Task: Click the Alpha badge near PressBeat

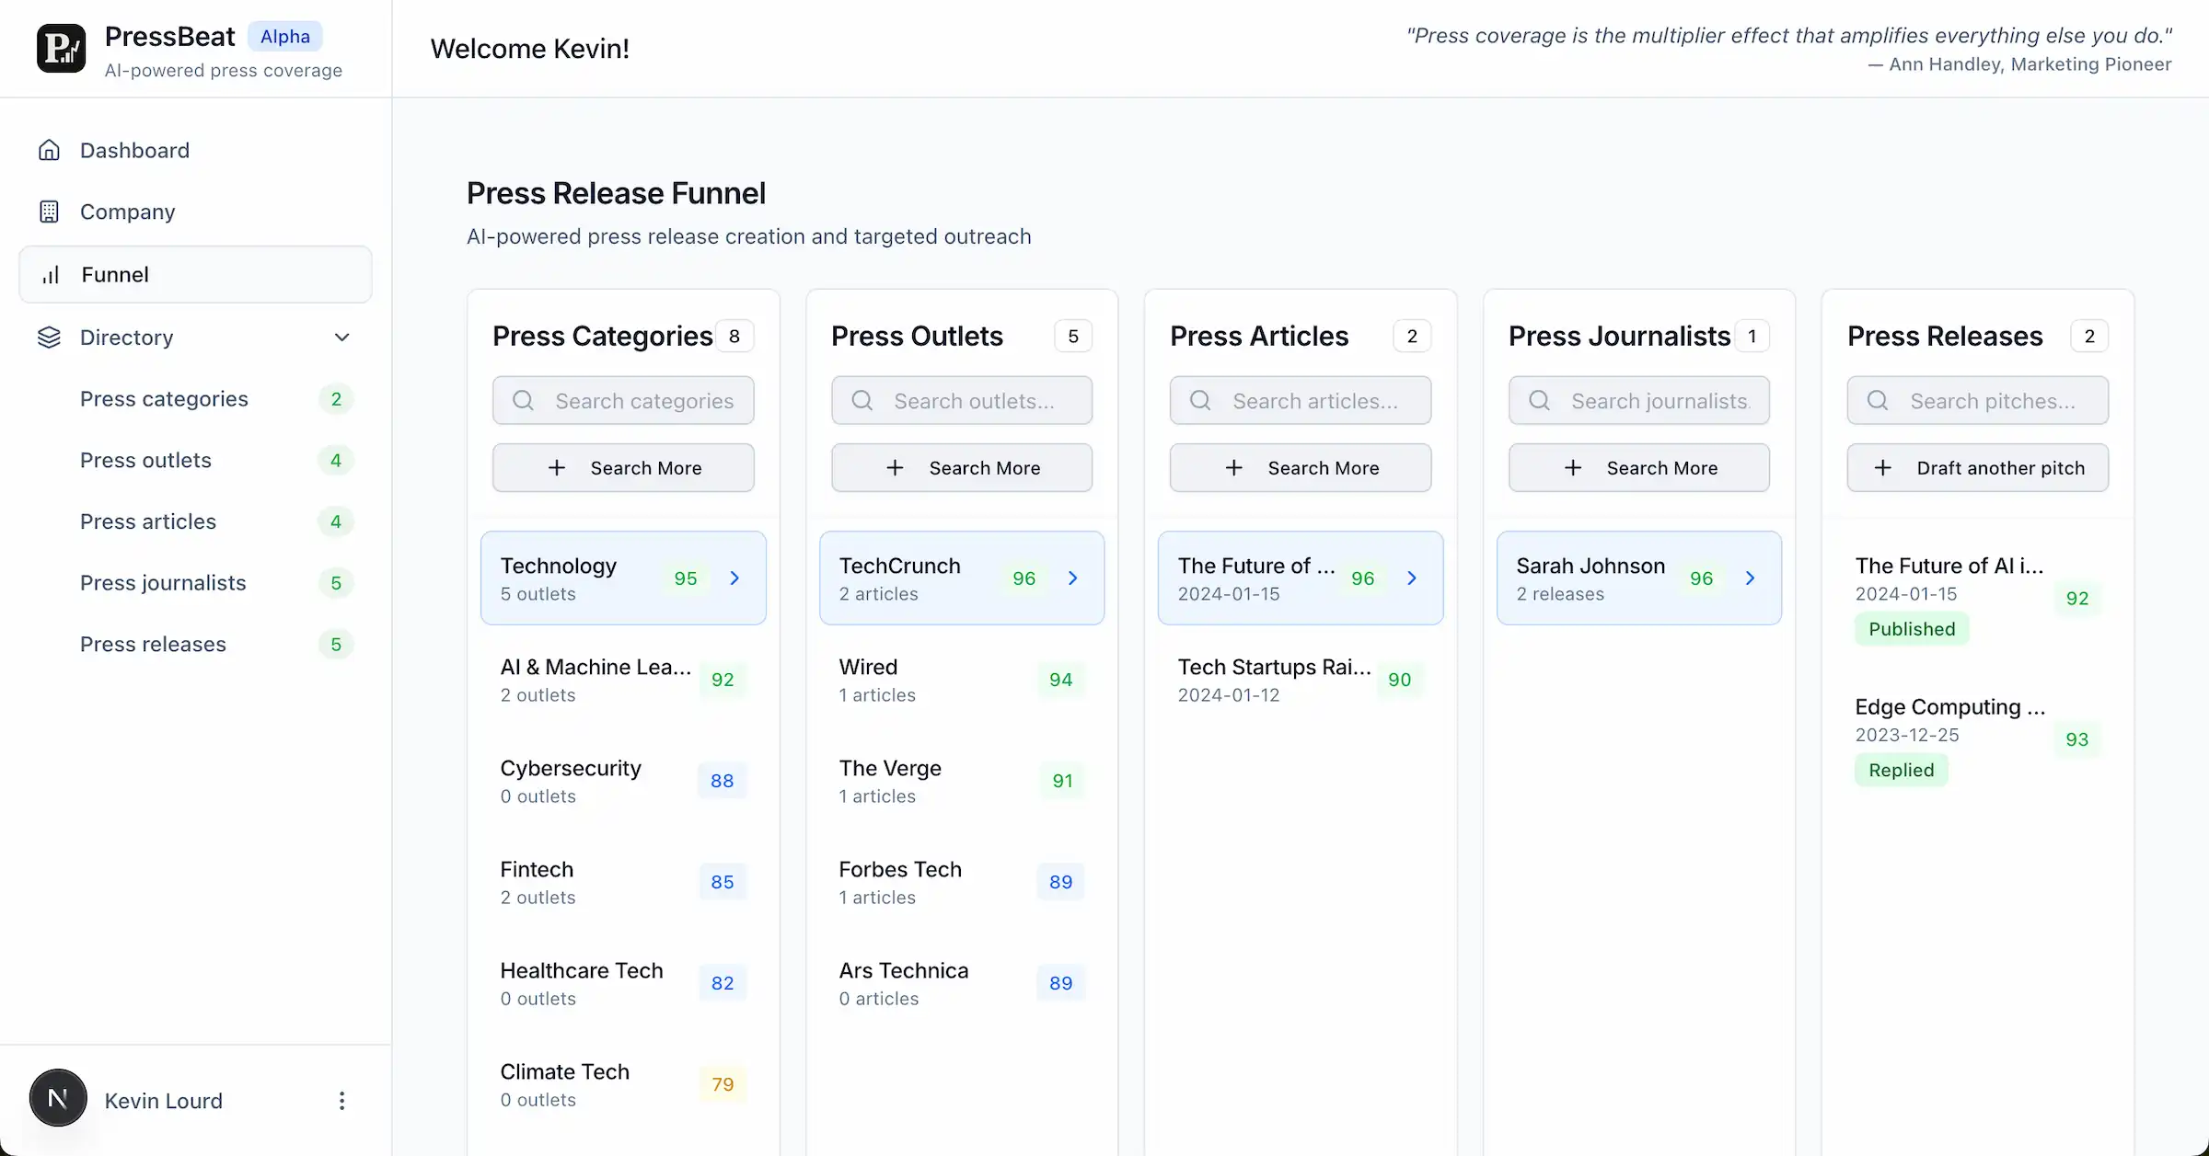Action: click(x=285, y=37)
